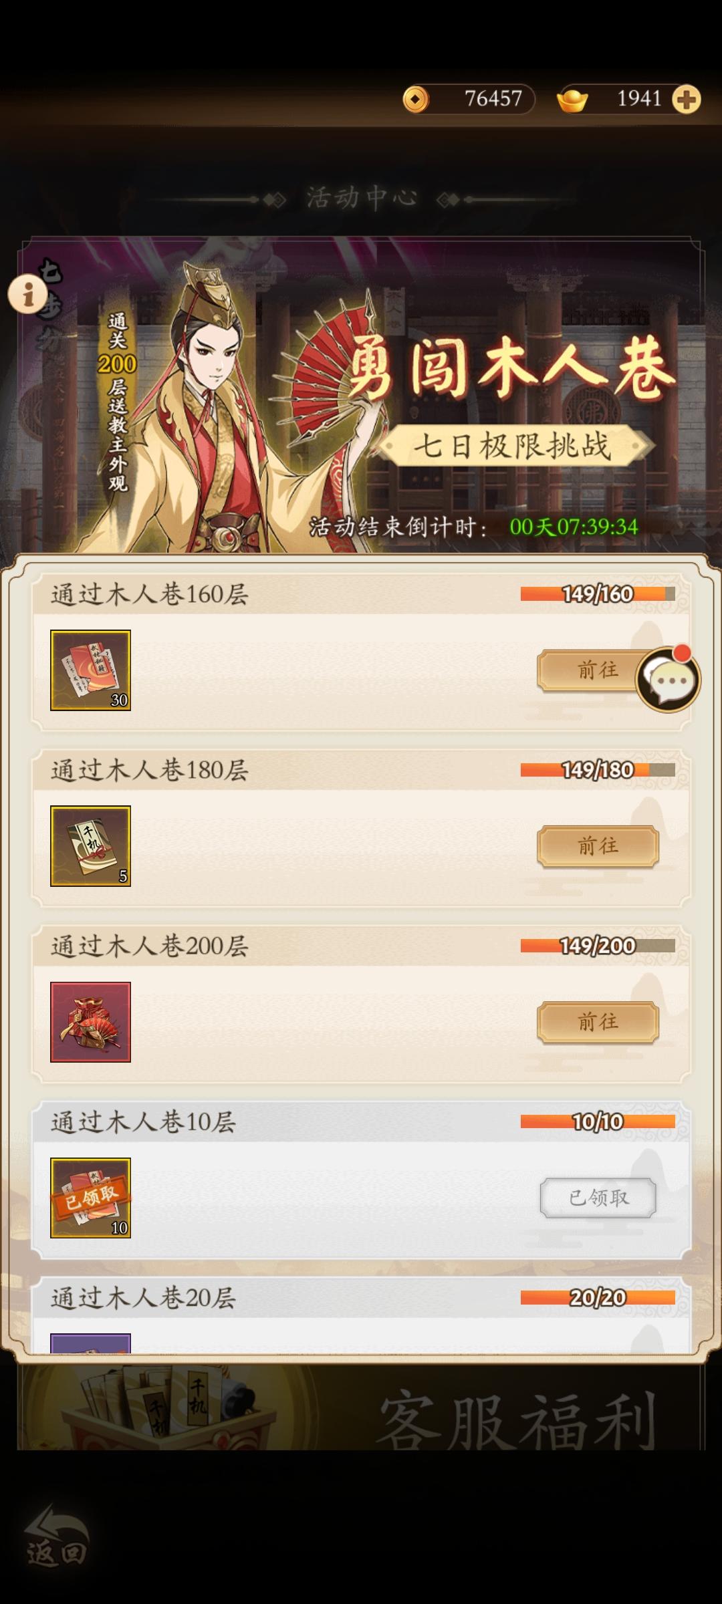The image size is (722, 1604).
Task: View the 200层 red fan outfit reward
Action: point(90,1022)
